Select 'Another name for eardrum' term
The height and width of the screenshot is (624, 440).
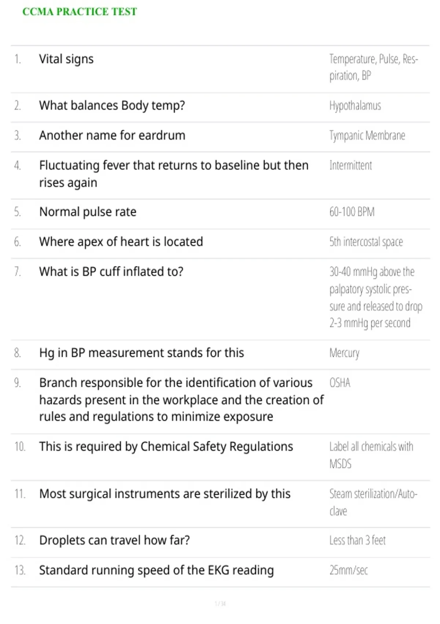[x=112, y=135]
